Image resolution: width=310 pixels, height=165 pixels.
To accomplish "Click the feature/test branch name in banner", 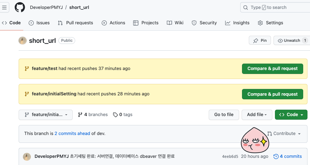I will [x=44, y=69].
